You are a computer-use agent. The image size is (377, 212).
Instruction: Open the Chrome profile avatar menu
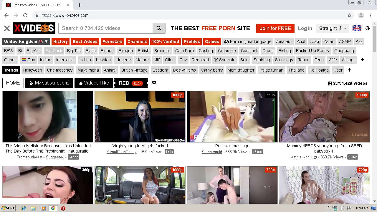pyautogui.click(x=361, y=15)
